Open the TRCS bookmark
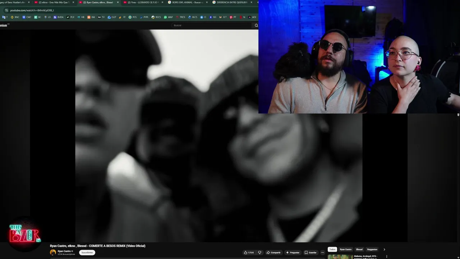Viewport: 460px width, 259px height. coord(181,17)
